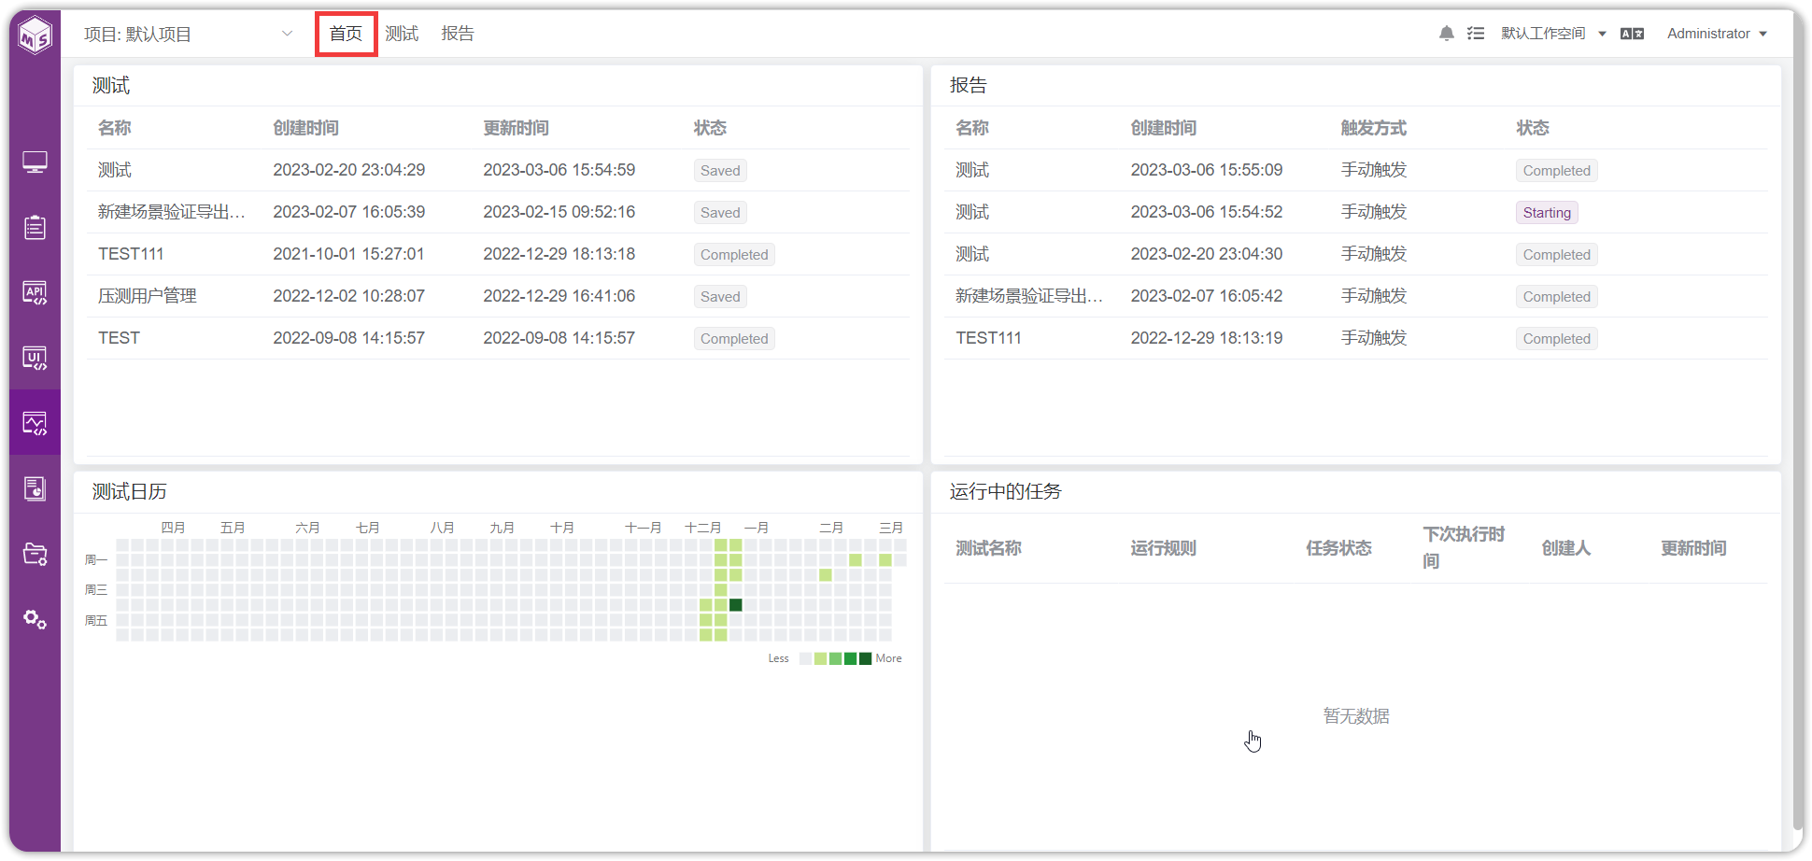Click the language switch icon

[1632, 34]
